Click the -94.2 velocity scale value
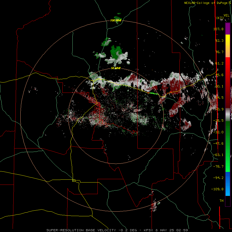The width and height of the screenshot is (232, 232). pyautogui.click(x=218, y=178)
